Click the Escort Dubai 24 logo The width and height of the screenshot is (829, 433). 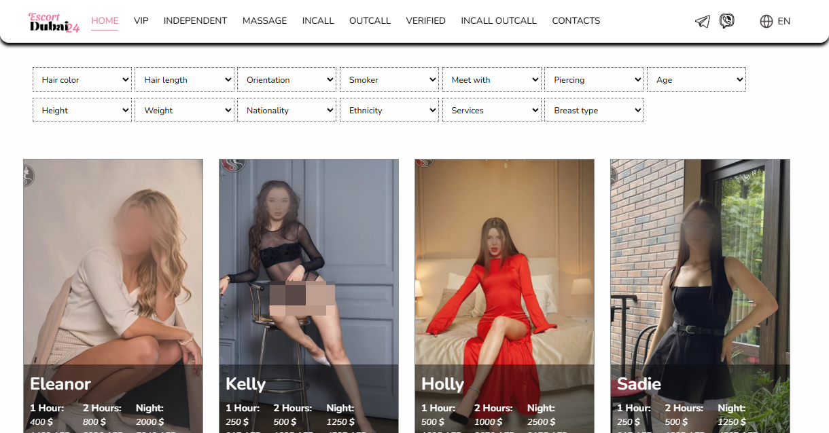coord(54,22)
